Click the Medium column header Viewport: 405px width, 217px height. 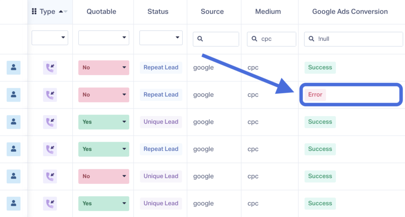click(x=268, y=11)
